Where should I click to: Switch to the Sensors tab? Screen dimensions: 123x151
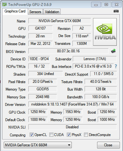click(x=35, y=12)
